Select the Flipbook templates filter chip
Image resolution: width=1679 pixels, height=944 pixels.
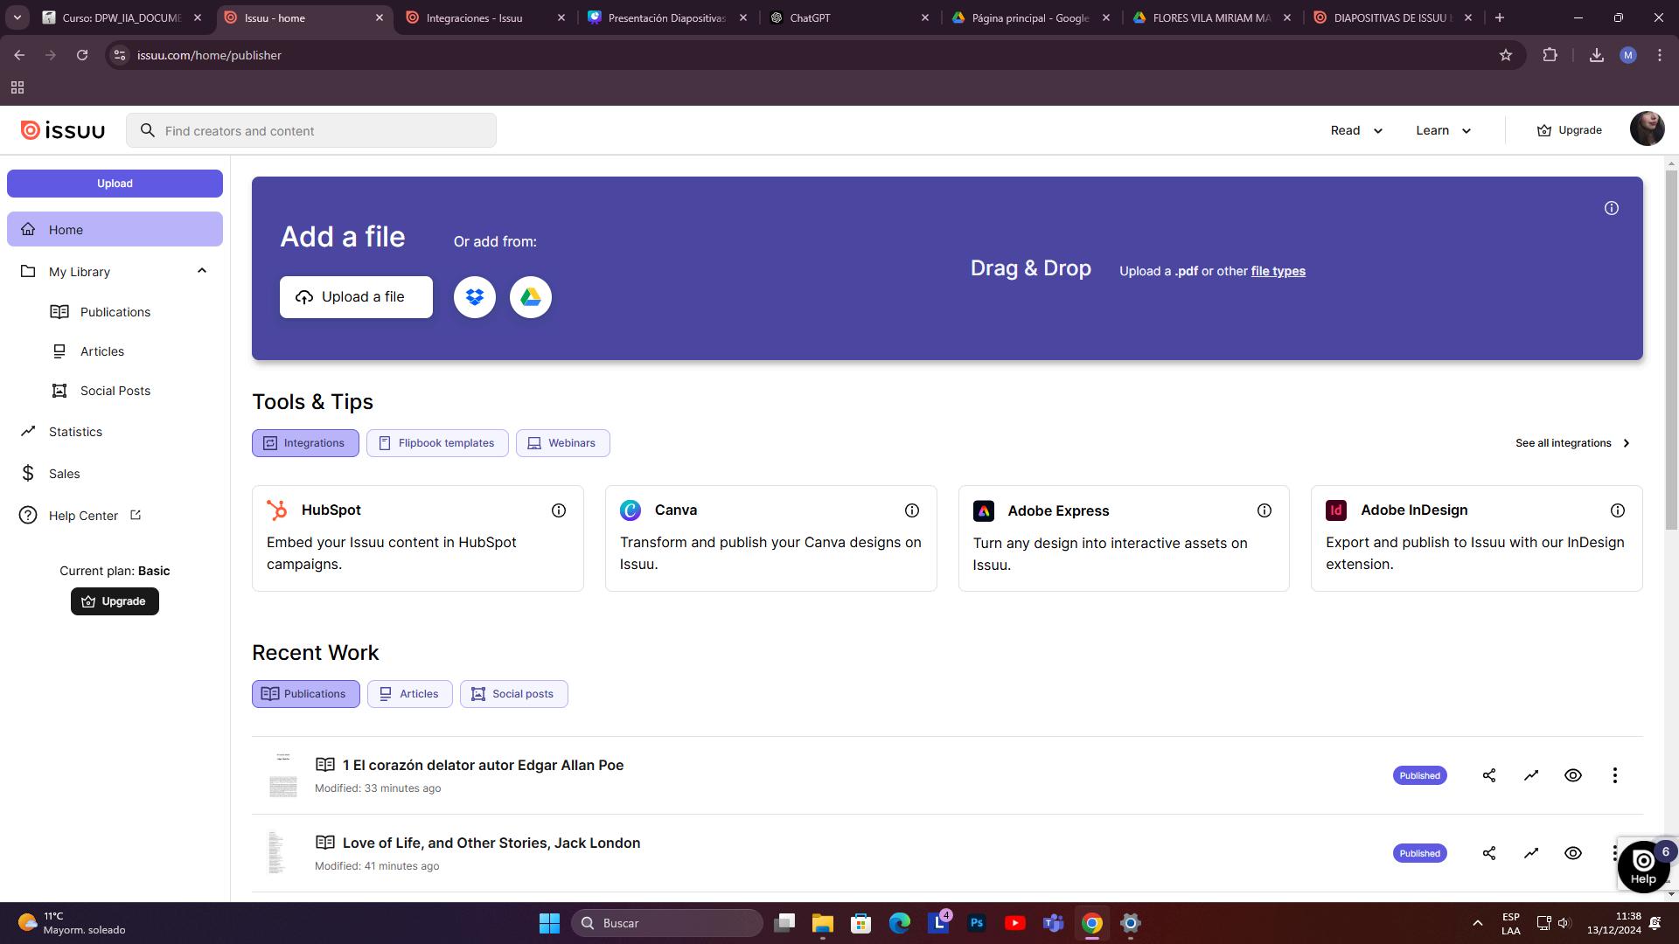(437, 443)
